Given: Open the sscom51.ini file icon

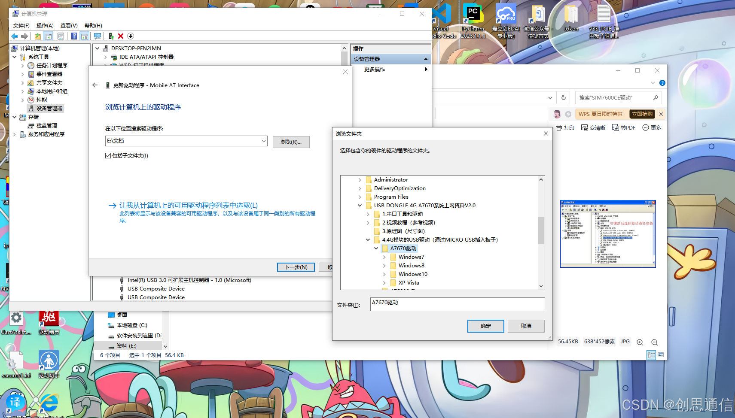Looking at the screenshot, I should coord(16,364).
